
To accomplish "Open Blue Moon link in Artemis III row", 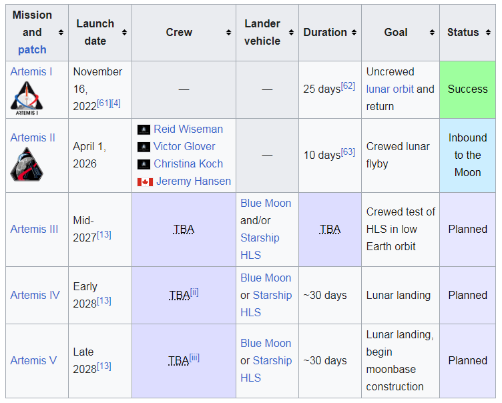I will tap(266, 204).
